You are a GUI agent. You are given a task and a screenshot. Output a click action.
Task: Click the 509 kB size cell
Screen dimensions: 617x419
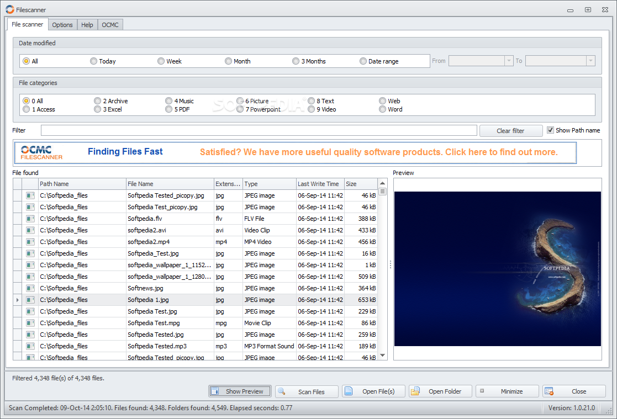[361, 277]
